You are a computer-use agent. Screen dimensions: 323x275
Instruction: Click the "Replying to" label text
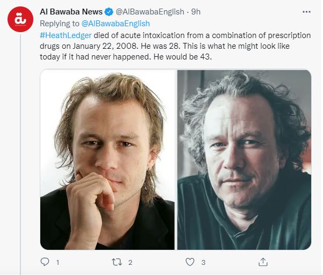tap(60, 24)
